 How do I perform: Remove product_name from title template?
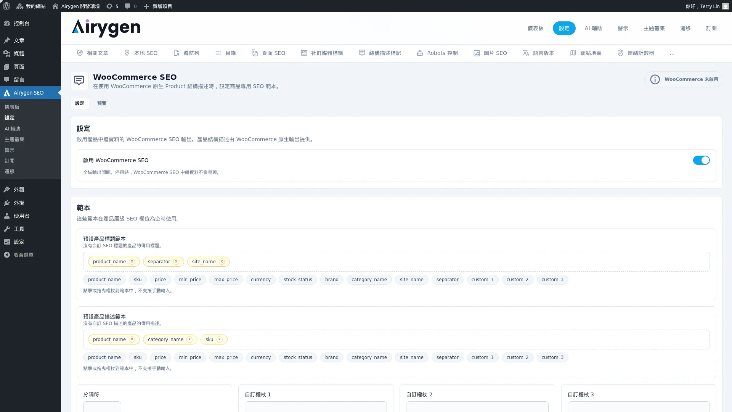(132, 262)
